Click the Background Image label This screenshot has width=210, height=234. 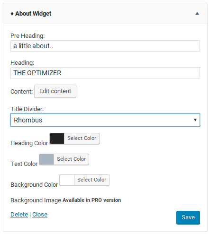[x=36, y=200]
